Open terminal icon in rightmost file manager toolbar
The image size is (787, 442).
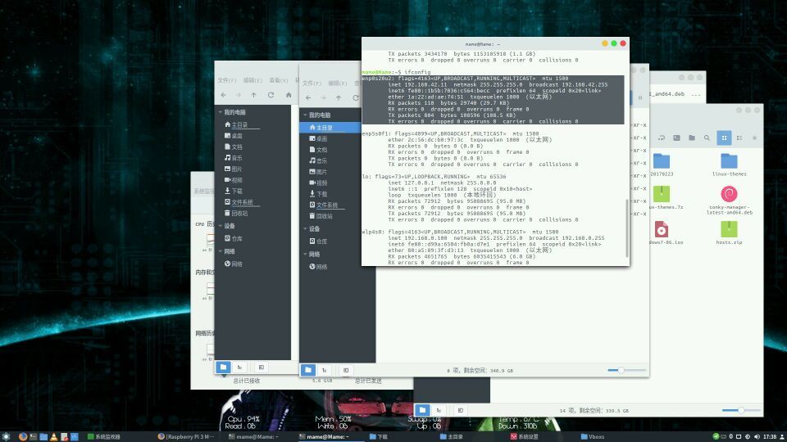(x=677, y=138)
